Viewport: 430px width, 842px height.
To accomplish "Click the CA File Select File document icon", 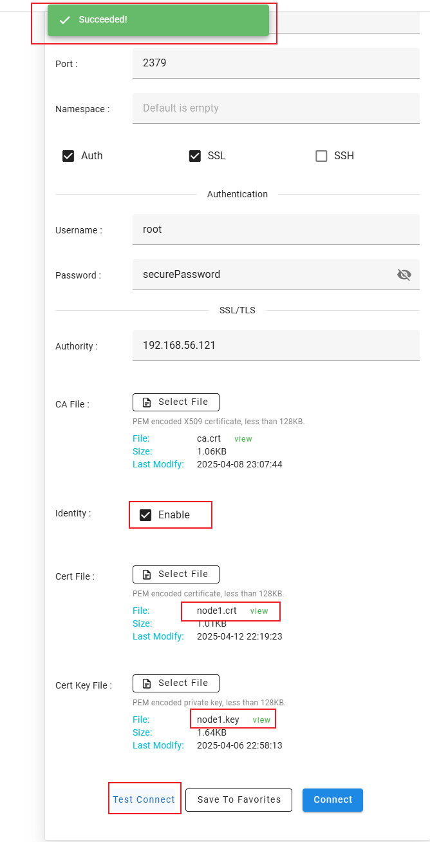I will click(147, 402).
